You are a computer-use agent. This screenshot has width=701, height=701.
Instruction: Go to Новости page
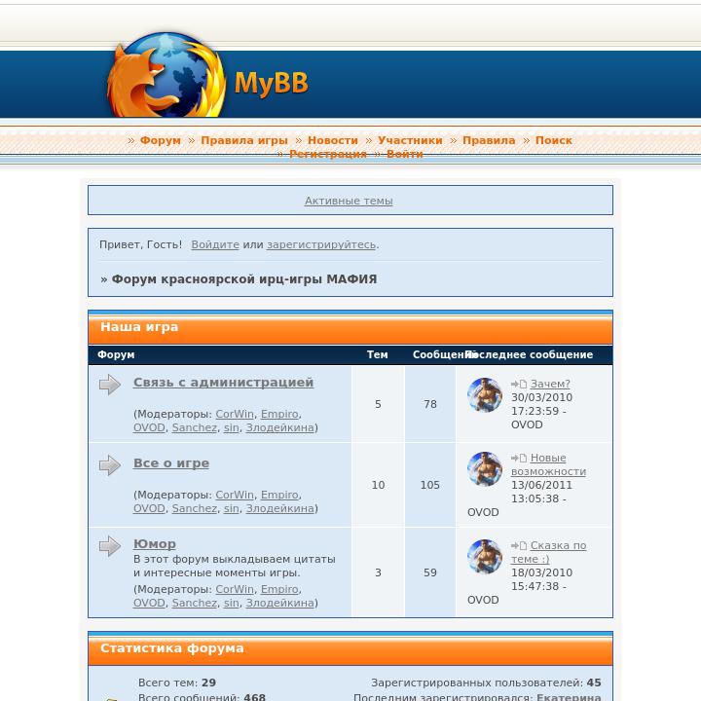click(333, 140)
